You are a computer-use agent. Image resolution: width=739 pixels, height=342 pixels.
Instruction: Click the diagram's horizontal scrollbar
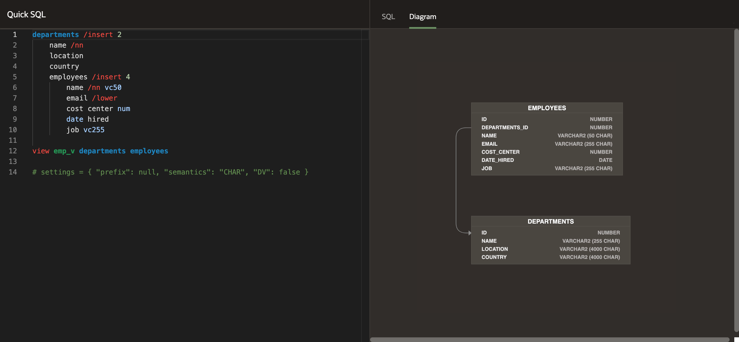549,339
